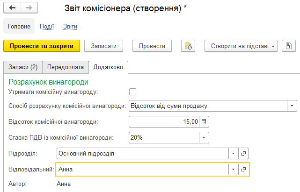Open the document movements report icon
Screen dimensions: 300x192
click(188, 46)
